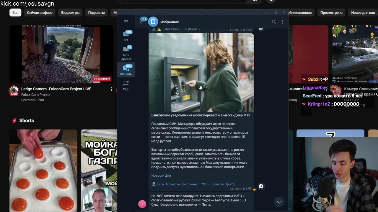This screenshot has width=378, height=212.
Task: Search within the Избранное chat
Action: coord(274,22)
